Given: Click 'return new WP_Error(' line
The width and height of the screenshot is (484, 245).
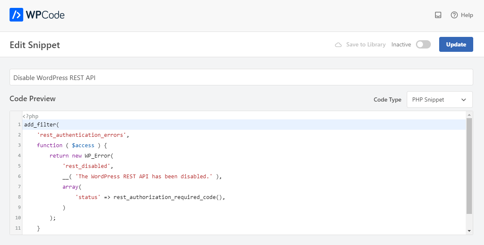Looking at the screenshot, I should pyautogui.click(x=81, y=155).
